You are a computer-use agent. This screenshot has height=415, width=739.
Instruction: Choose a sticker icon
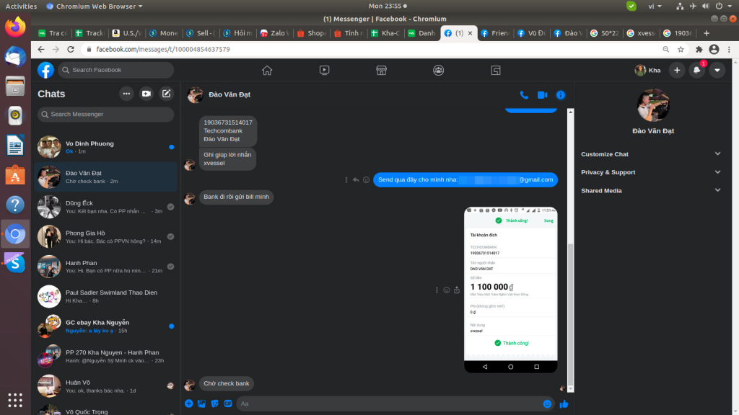tap(215, 403)
